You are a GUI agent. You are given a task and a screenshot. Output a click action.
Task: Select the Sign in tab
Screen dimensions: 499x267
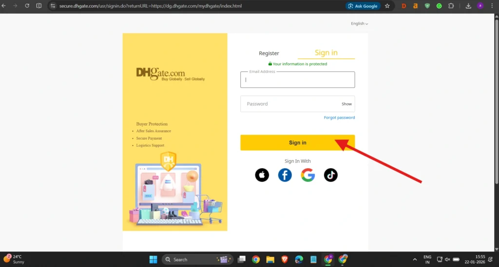point(326,53)
